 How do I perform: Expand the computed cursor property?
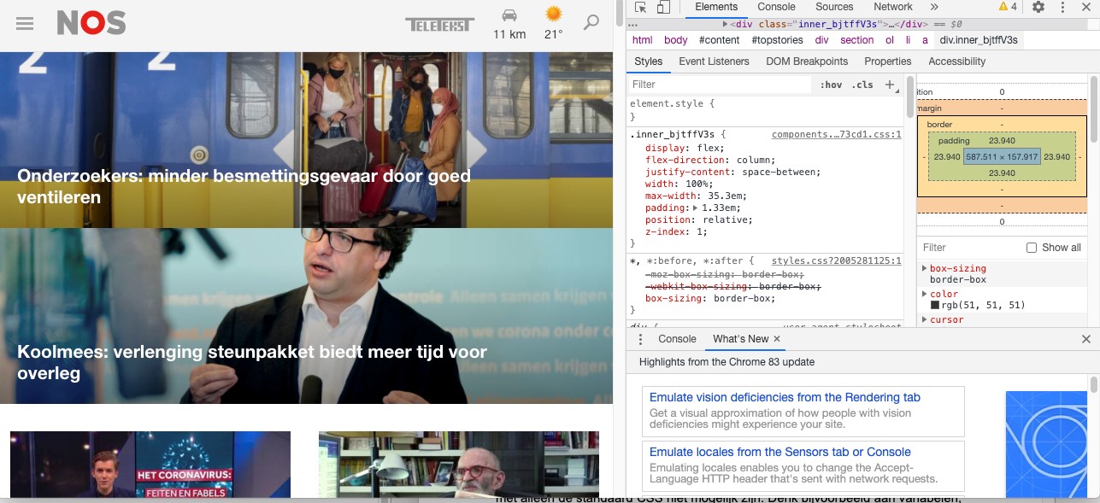(x=924, y=319)
